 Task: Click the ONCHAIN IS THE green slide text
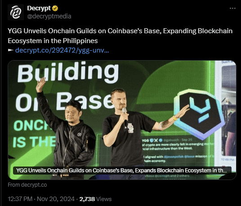click(x=35, y=133)
